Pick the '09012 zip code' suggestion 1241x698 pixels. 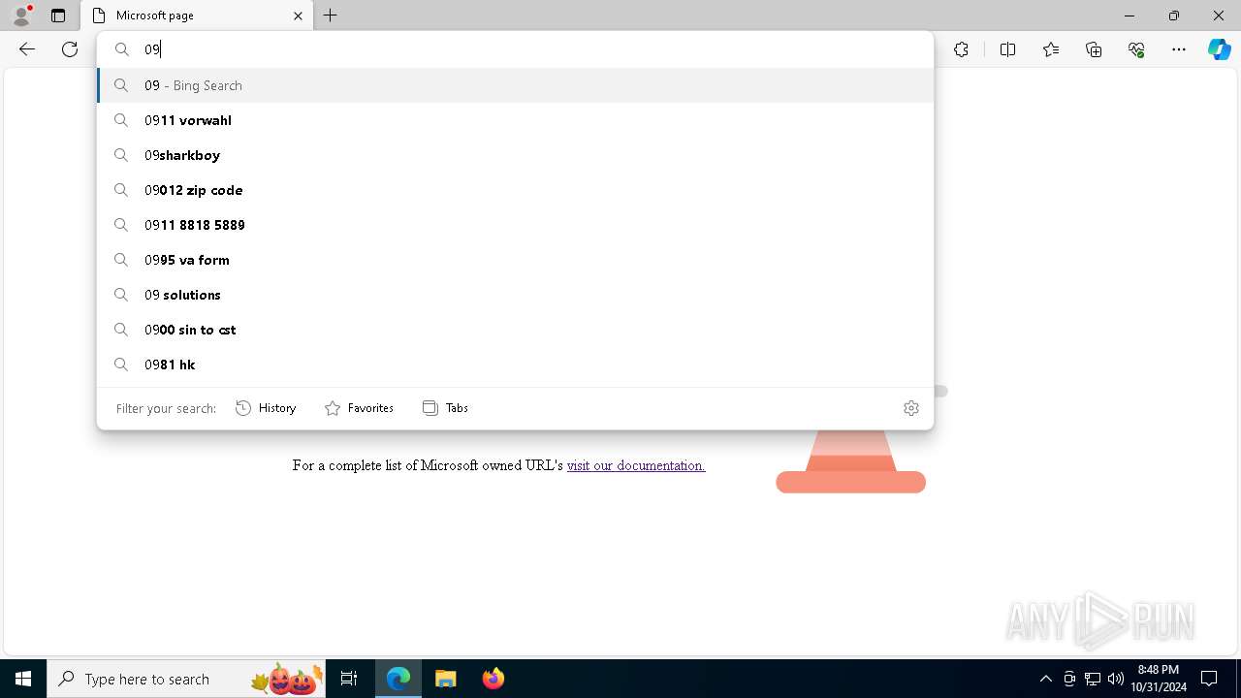tap(515, 190)
